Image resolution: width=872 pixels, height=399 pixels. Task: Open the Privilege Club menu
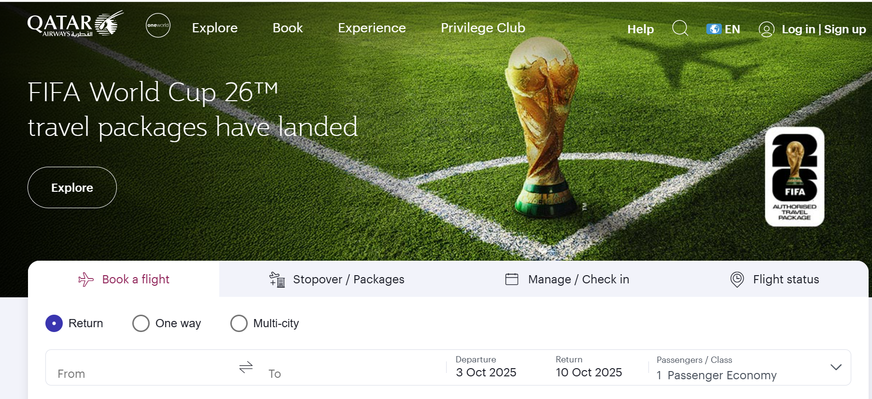point(483,28)
